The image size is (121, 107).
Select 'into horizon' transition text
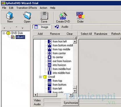(x=59, y=65)
